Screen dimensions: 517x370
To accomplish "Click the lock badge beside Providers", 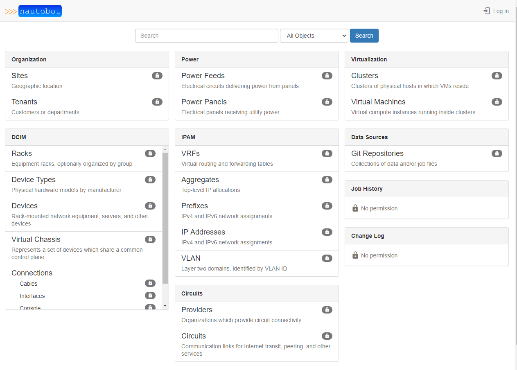I will (327, 310).
